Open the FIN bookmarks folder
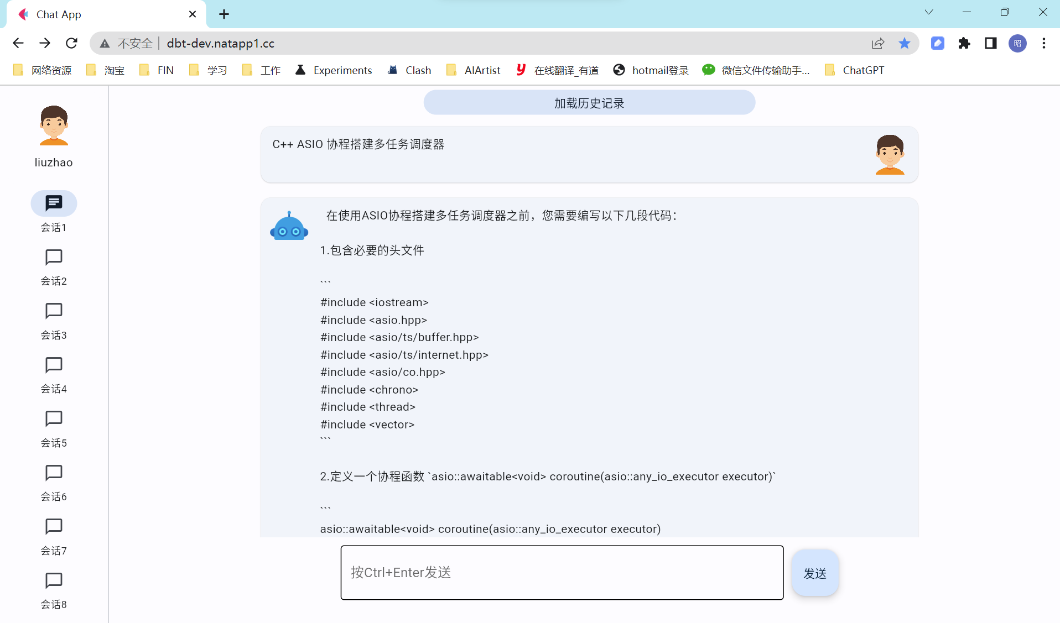Screen dimensions: 1060x623 (157, 70)
